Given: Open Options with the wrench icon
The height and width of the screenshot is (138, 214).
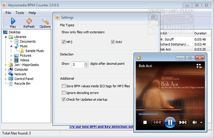Looking at the screenshot, I should click(x=45, y=21).
